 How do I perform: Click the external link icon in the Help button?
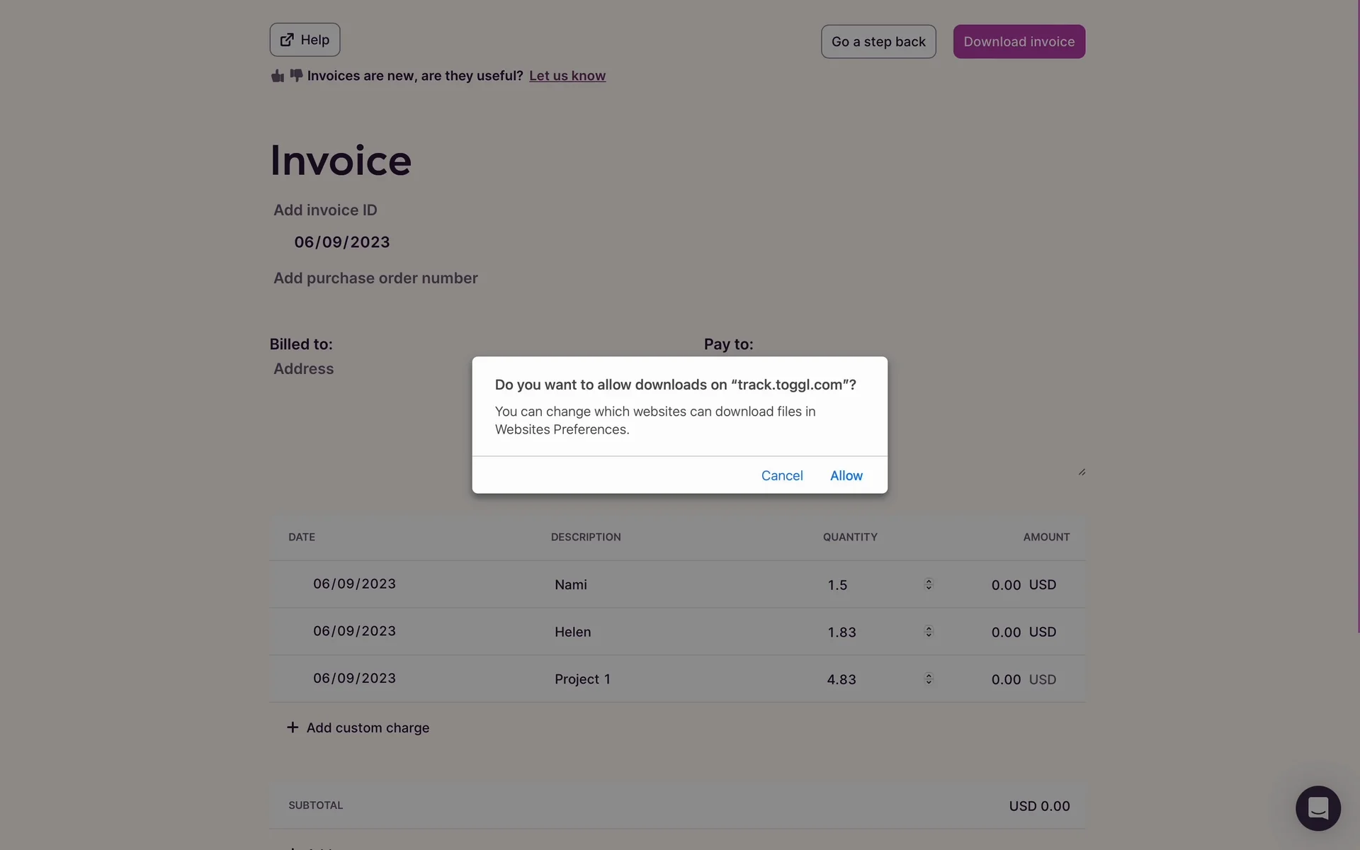pos(287,40)
